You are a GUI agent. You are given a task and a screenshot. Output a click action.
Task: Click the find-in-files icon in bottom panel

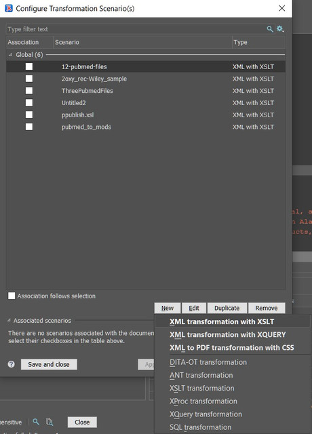[x=50, y=422]
